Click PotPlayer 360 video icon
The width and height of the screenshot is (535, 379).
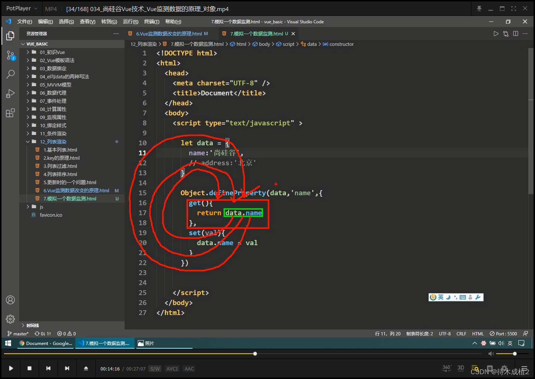(447, 368)
